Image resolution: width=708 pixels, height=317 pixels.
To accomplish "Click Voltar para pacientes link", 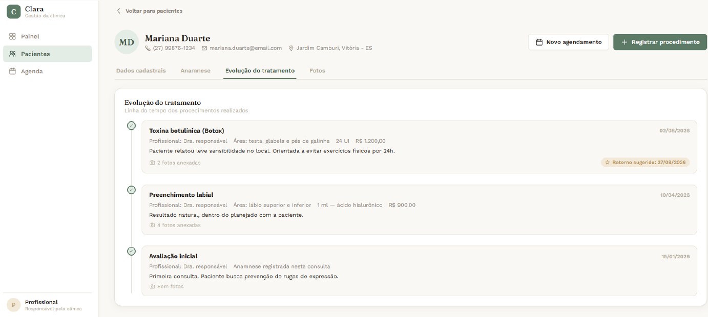I will 150,11.
